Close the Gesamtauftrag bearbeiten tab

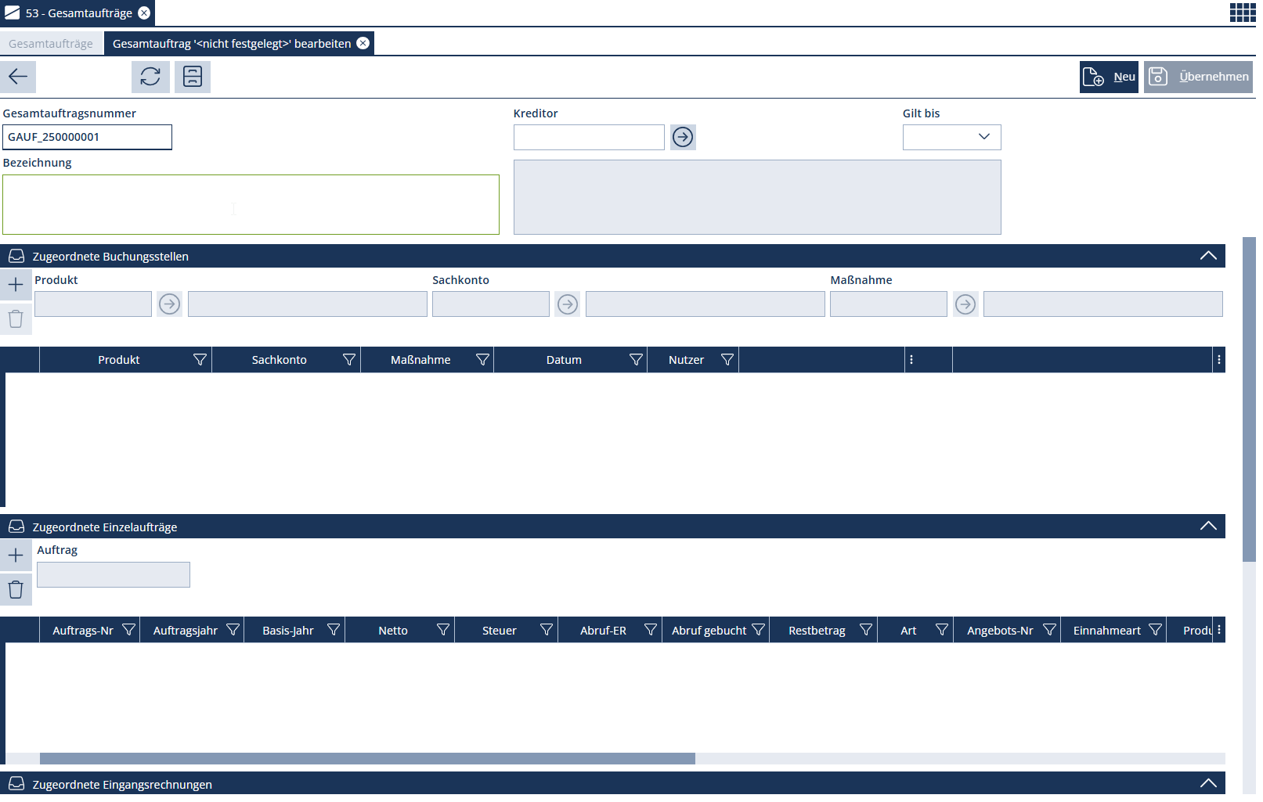(x=363, y=44)
